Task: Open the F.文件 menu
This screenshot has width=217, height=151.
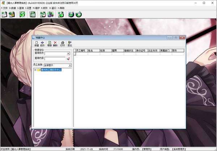Action: coord(4,8)
